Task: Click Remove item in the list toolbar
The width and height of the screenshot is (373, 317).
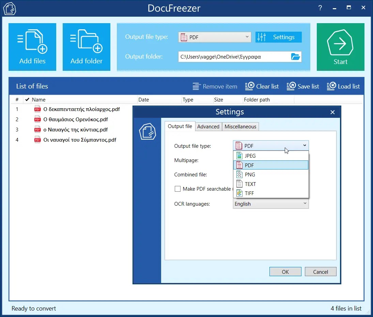Action: (x=215, y=86)
